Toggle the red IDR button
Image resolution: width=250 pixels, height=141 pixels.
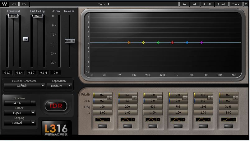tap(56, 106)
